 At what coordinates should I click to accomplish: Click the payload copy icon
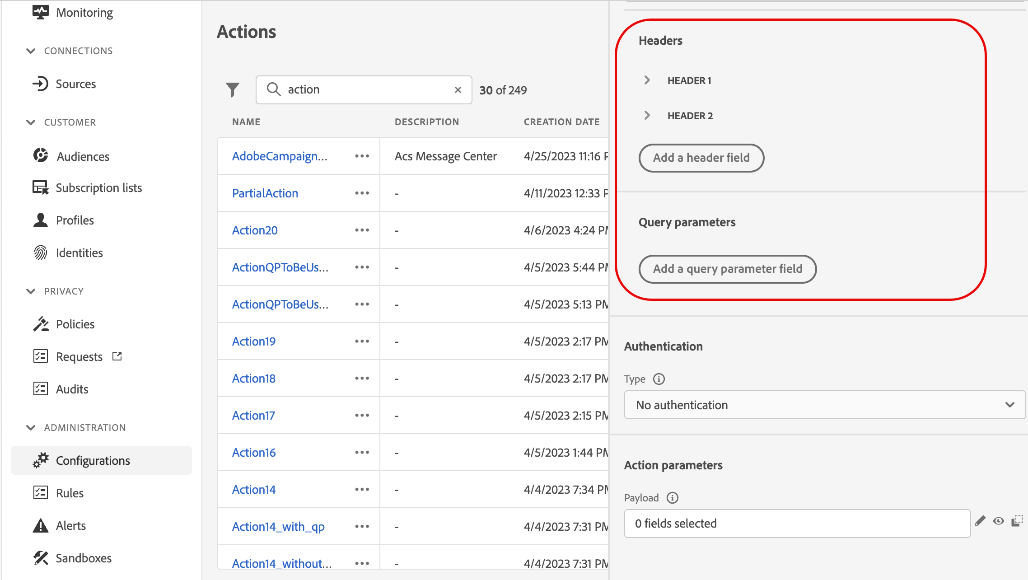pos(1017,521)
